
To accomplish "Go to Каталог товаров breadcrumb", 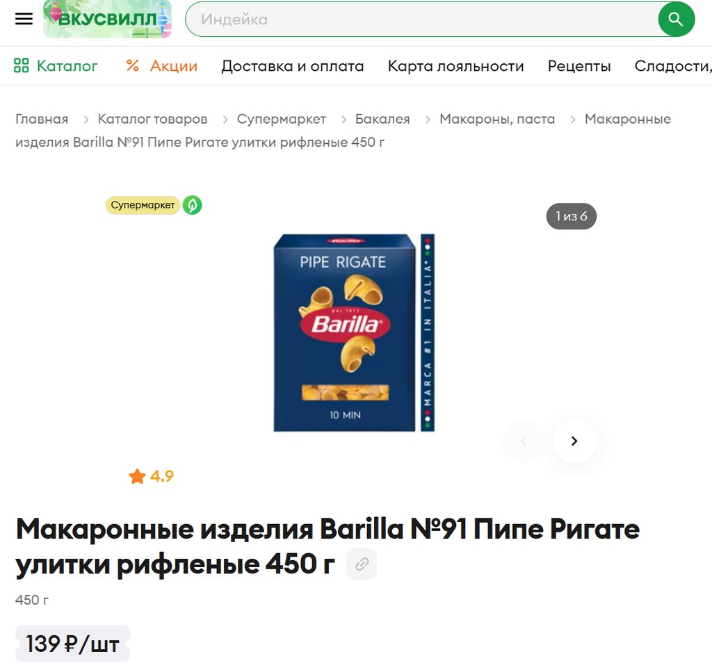I will (x=152, y=119).
